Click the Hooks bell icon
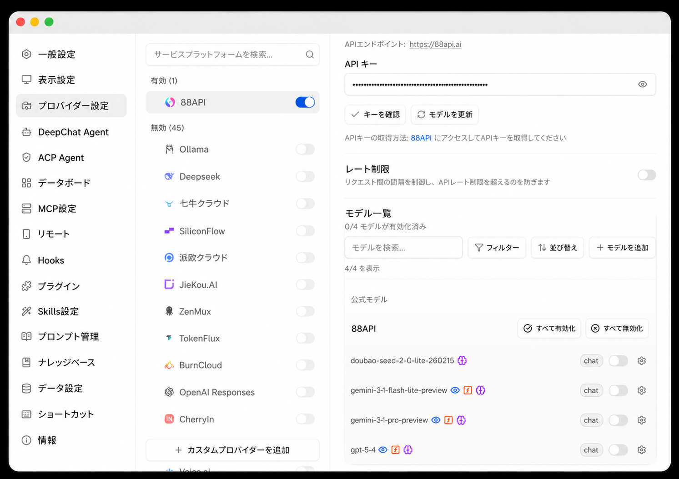The image size is (679, 479). tap(26, 260)
